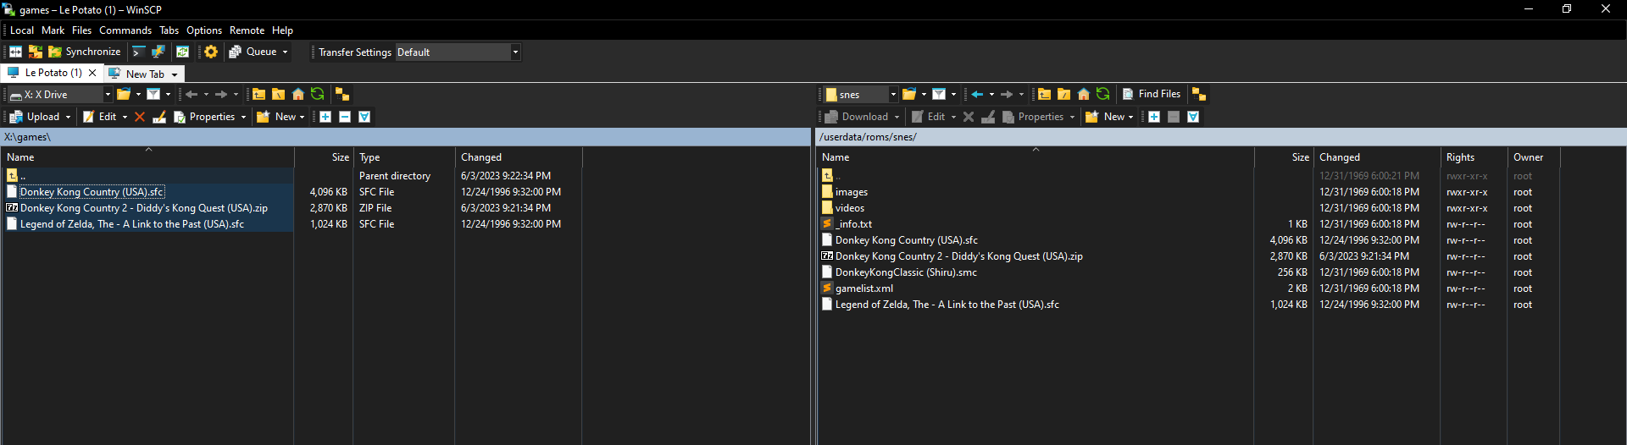The image size is (1627, 445).
Task: Click the Preferences gear icon
Action: tap(211, 52)
